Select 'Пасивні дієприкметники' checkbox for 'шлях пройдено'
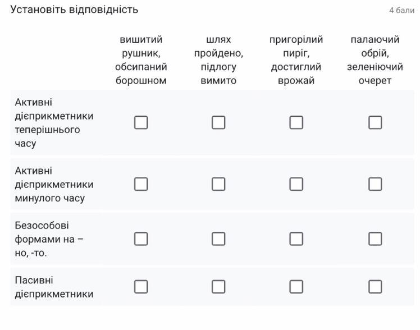The height and width of the screenshot is (330, 420). point(218,287)
